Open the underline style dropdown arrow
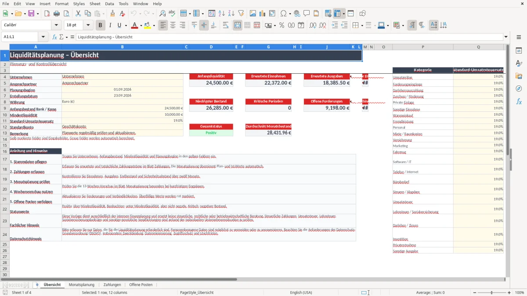 click(126, 25)
